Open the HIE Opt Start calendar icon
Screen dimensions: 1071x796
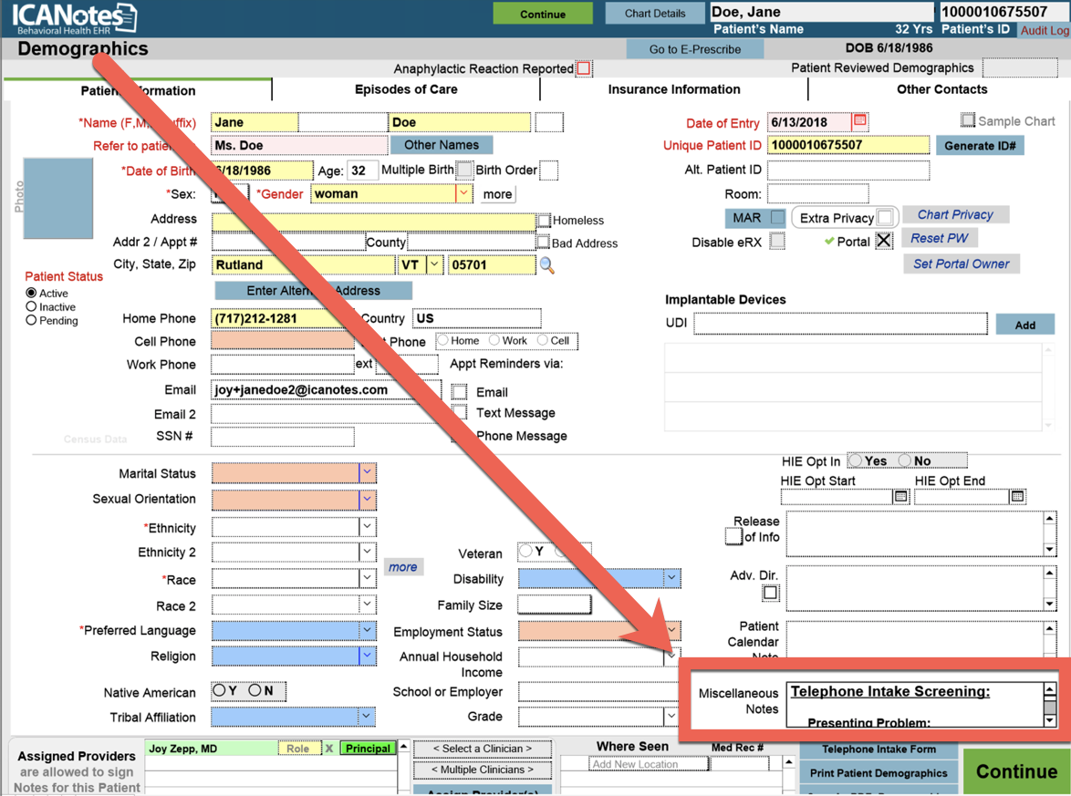(x=900, y=496)
